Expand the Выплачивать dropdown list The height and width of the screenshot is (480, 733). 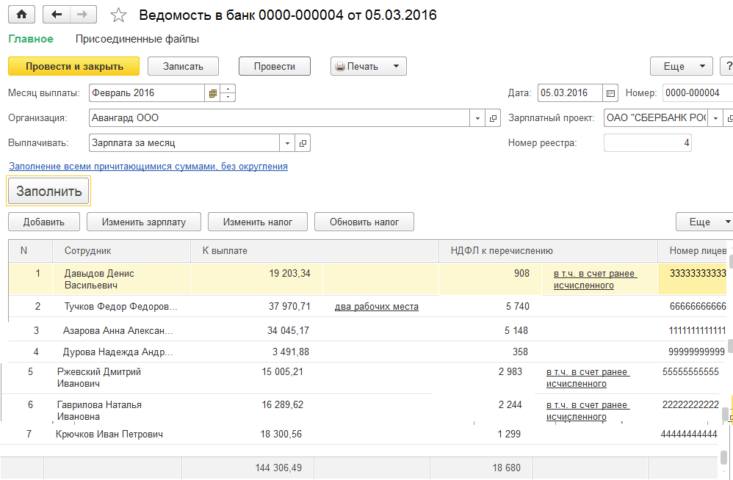(287, 143)
